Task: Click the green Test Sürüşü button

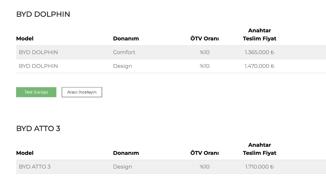Action: [36, 92]
